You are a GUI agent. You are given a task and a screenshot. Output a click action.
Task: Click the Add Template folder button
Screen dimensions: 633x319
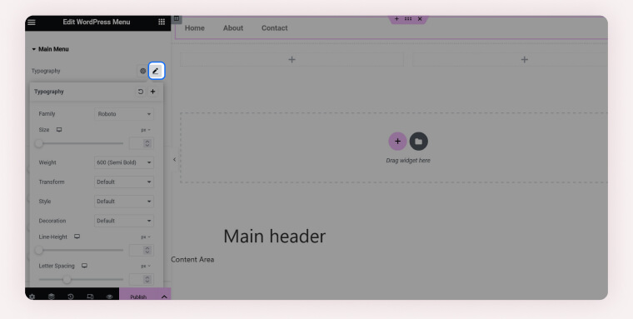(419, 142)
